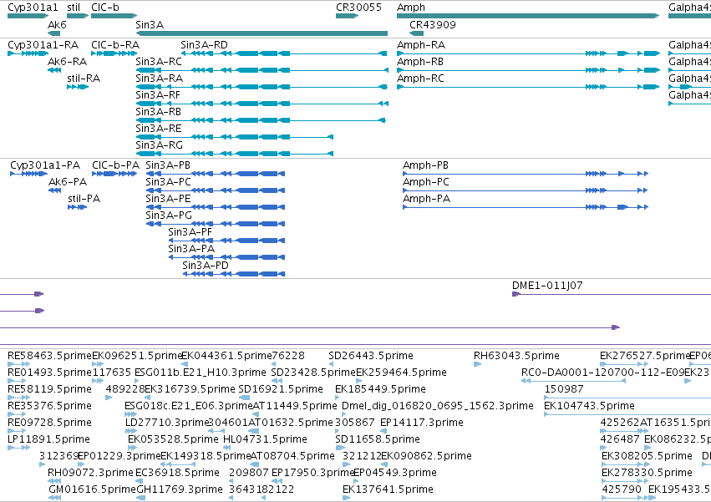
Task: Click the RC0-DA0001-120700-112-E09 label
Action: pyautogui.click(x=602, y=373)
